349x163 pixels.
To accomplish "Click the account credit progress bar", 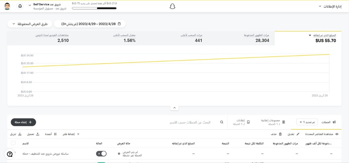I will click(94, 8).
